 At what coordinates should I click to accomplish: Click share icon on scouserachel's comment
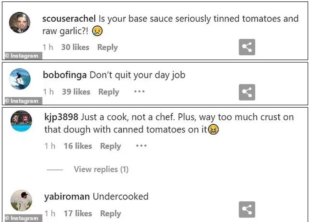coord(247,47)
